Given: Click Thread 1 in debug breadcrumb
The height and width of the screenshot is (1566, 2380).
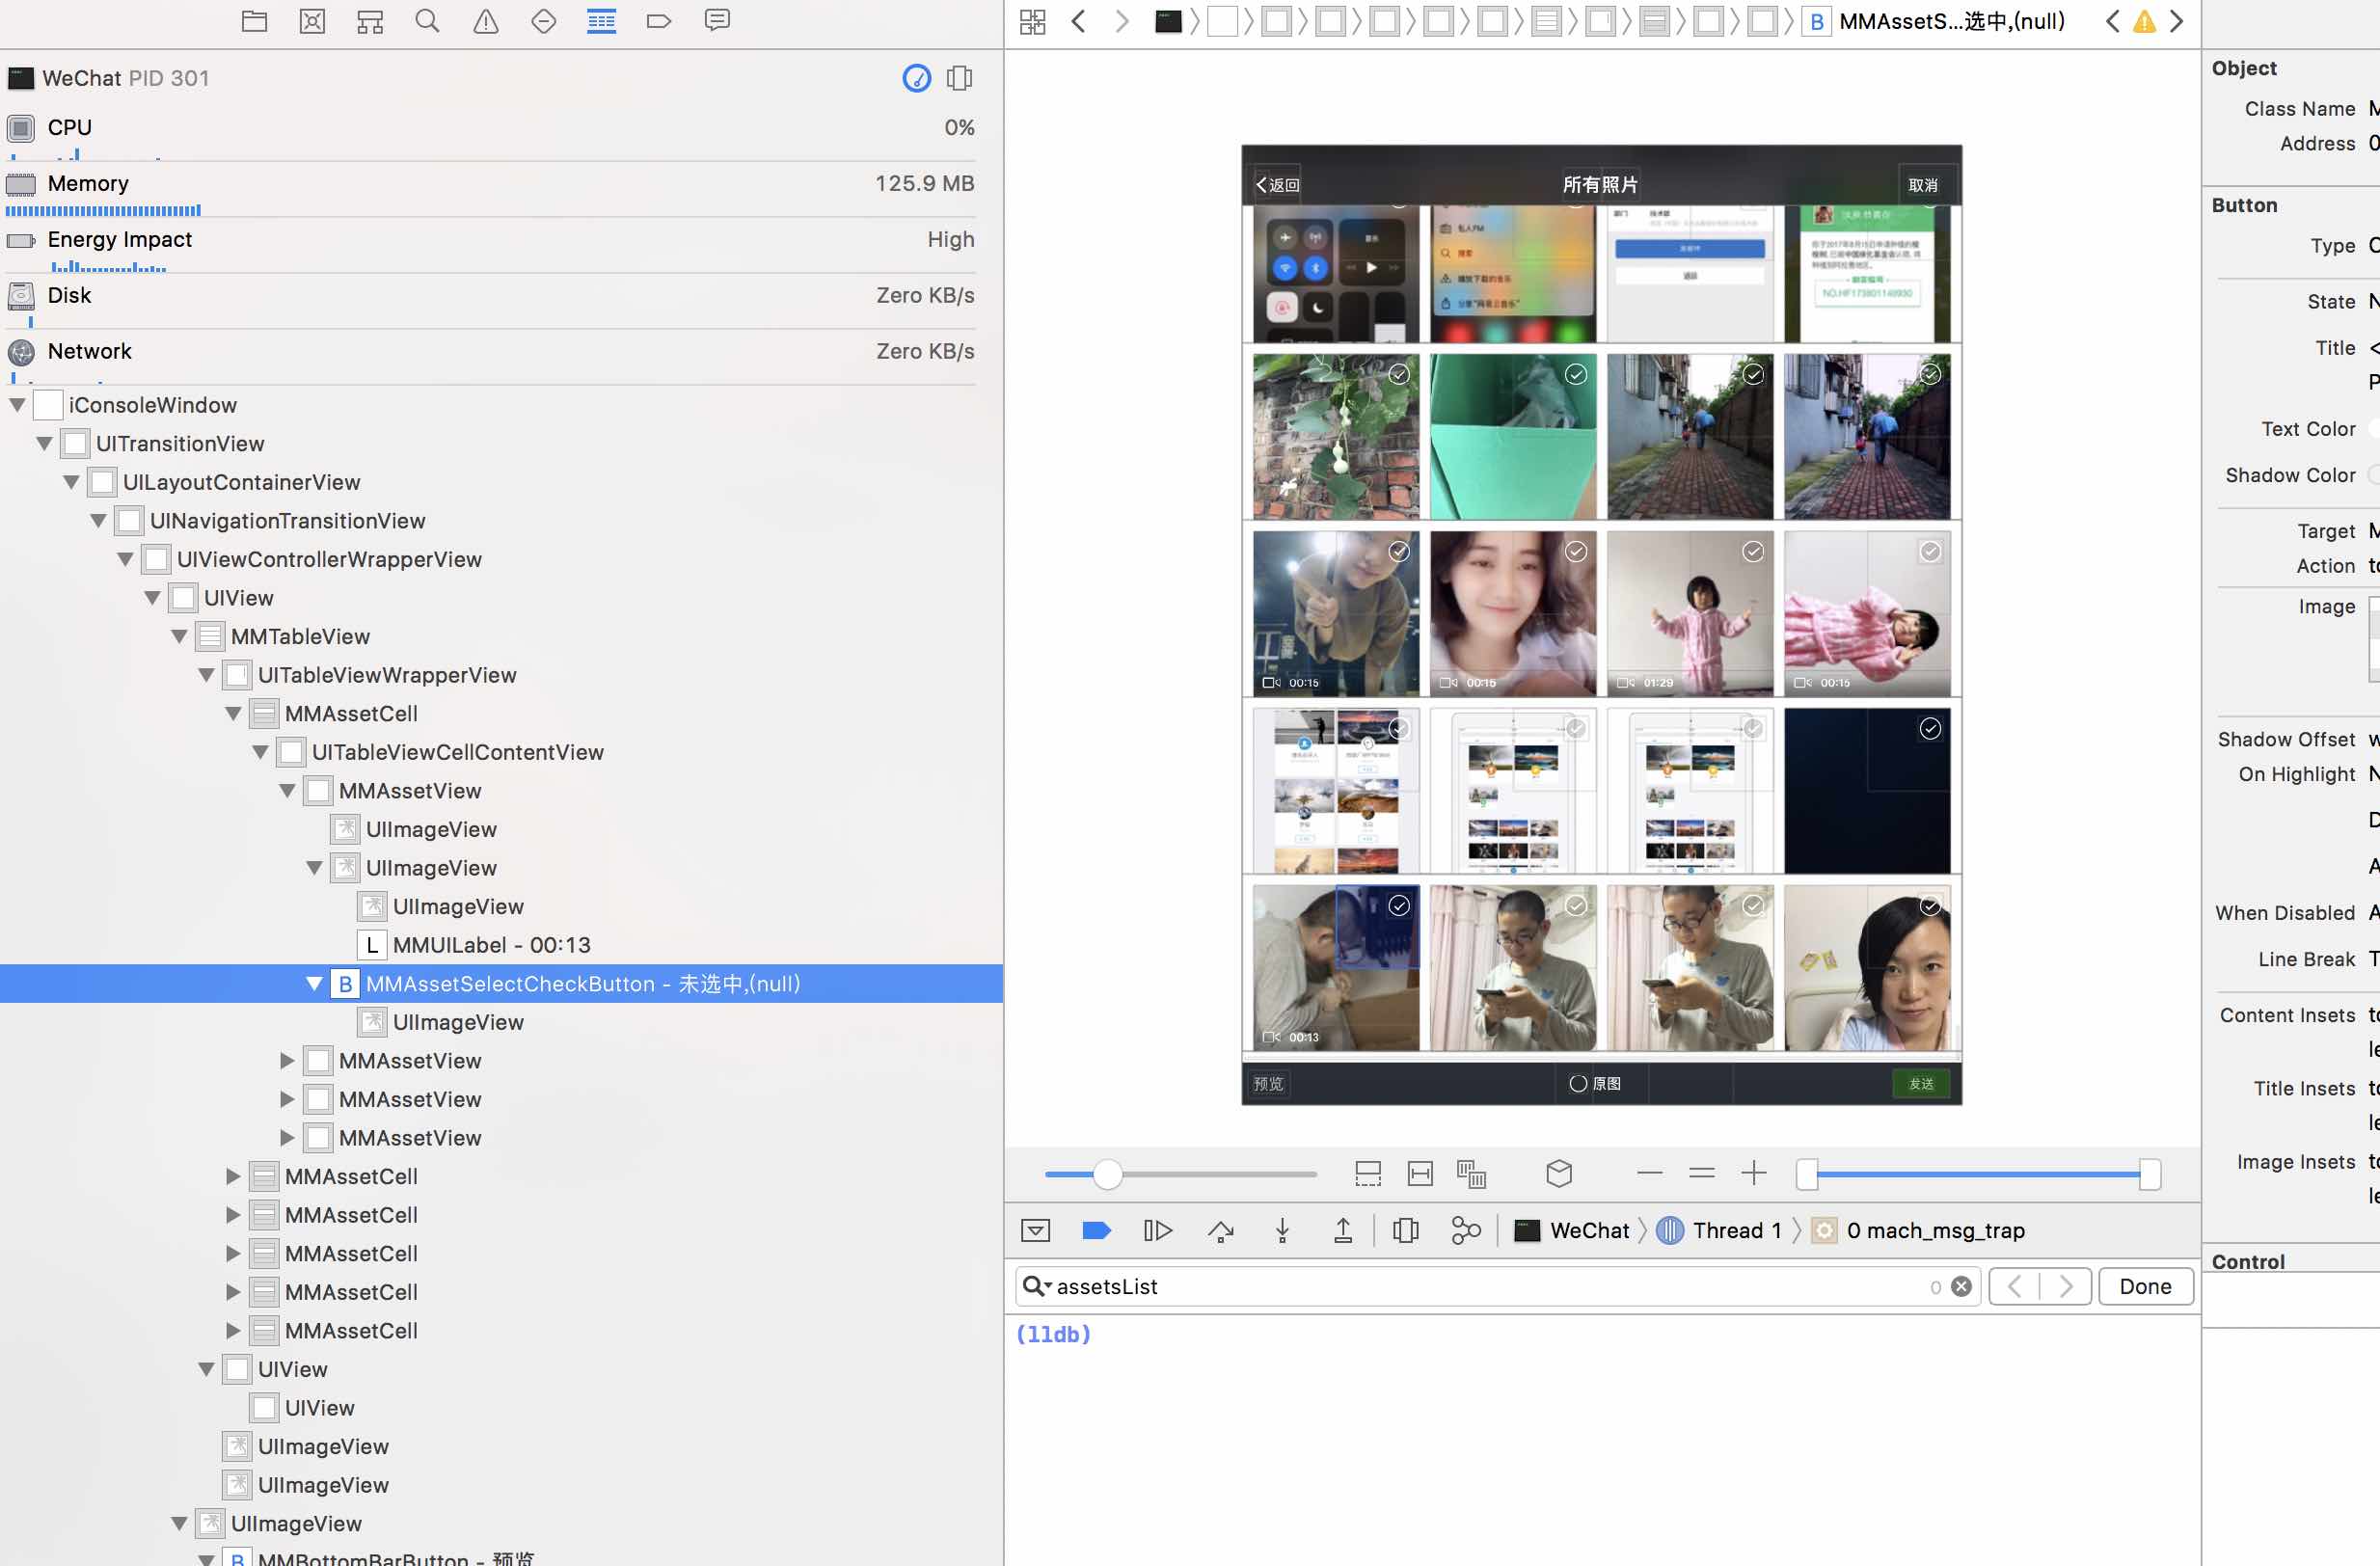Looking at the screenshot, I should pyautogui.click(x=1735, y=1230).
